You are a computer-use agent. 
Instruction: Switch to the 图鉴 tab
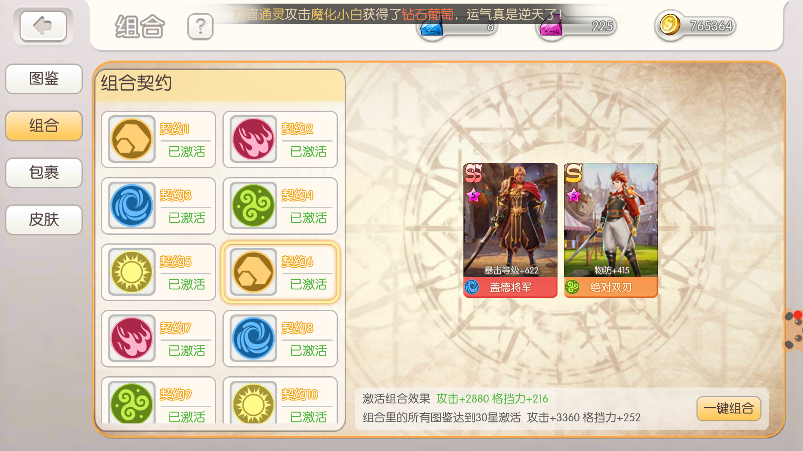tap(44, 79)
